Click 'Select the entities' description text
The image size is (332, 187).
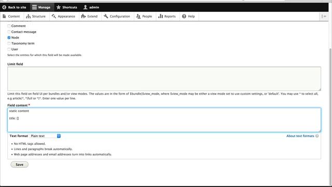45,55
